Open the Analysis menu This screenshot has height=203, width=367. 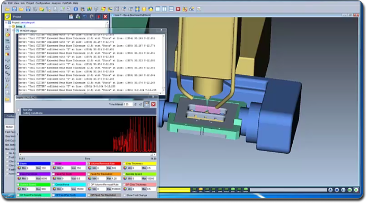click(x=56, y=3)
